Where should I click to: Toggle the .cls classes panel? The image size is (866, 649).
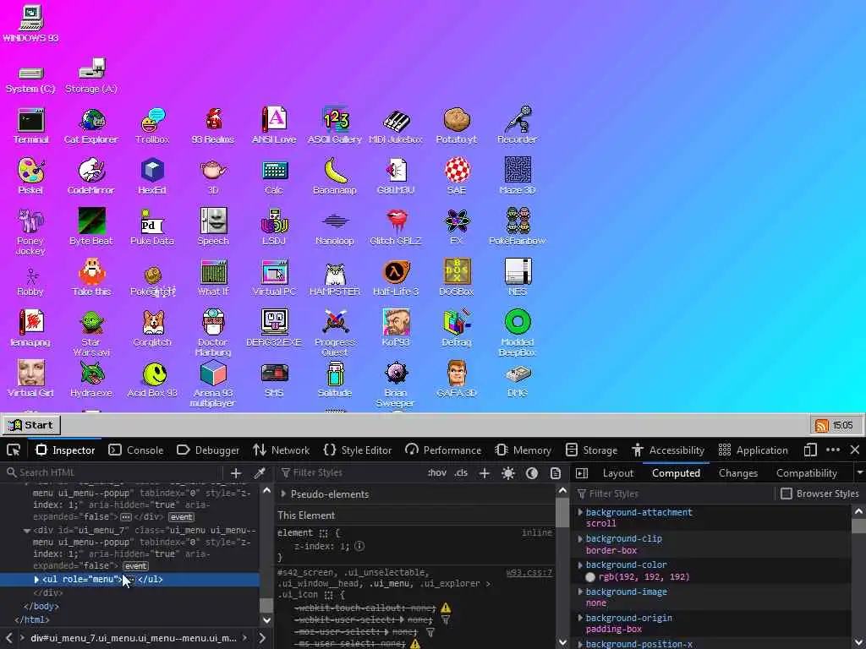(x=461, y=473)
